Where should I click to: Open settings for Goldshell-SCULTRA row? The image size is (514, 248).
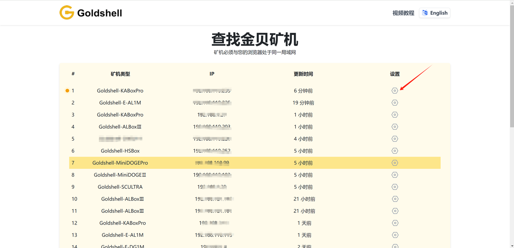point(395,187)
